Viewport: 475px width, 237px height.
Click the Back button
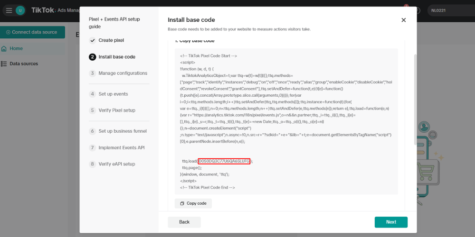(184, 222)
